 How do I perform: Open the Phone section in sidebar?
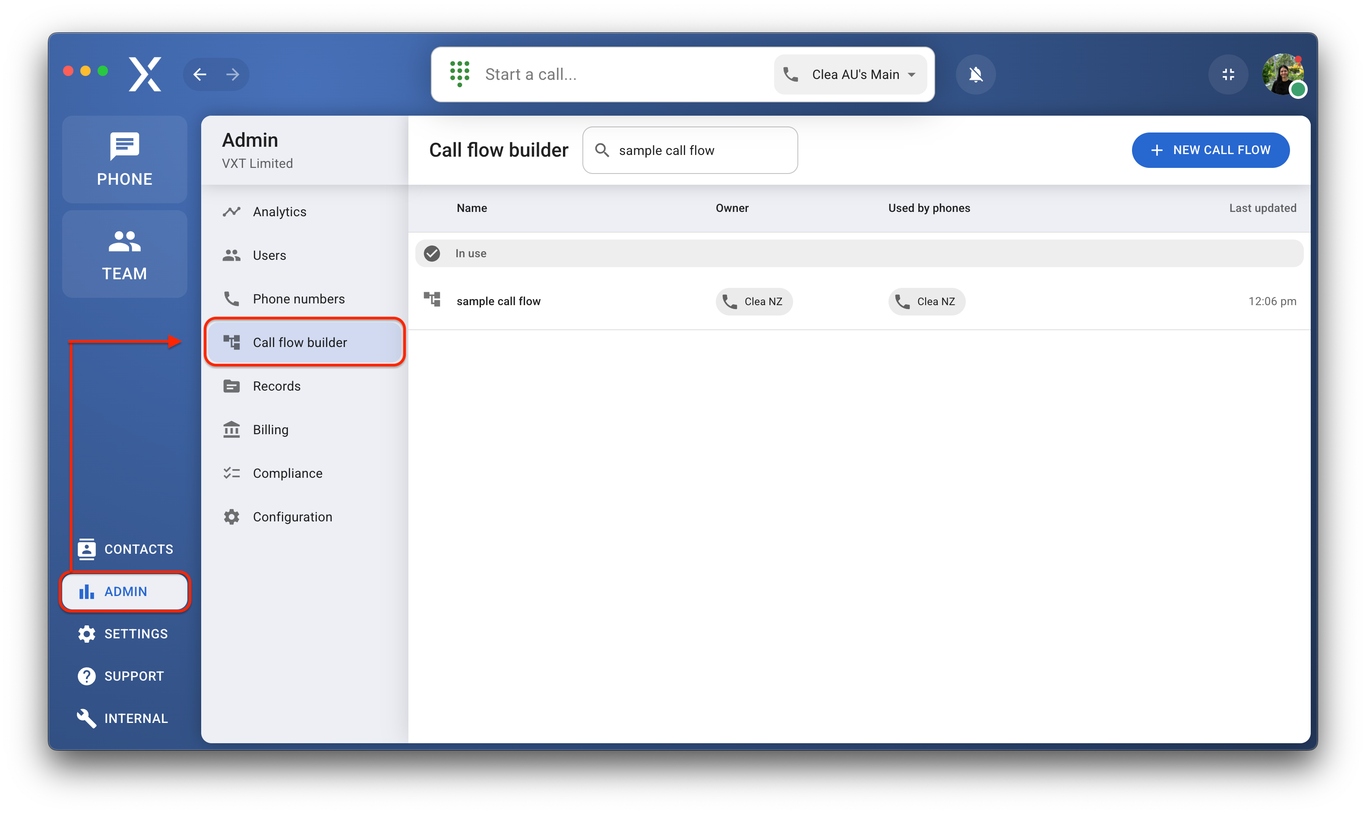pyautogui.click(x=124, y=160)
